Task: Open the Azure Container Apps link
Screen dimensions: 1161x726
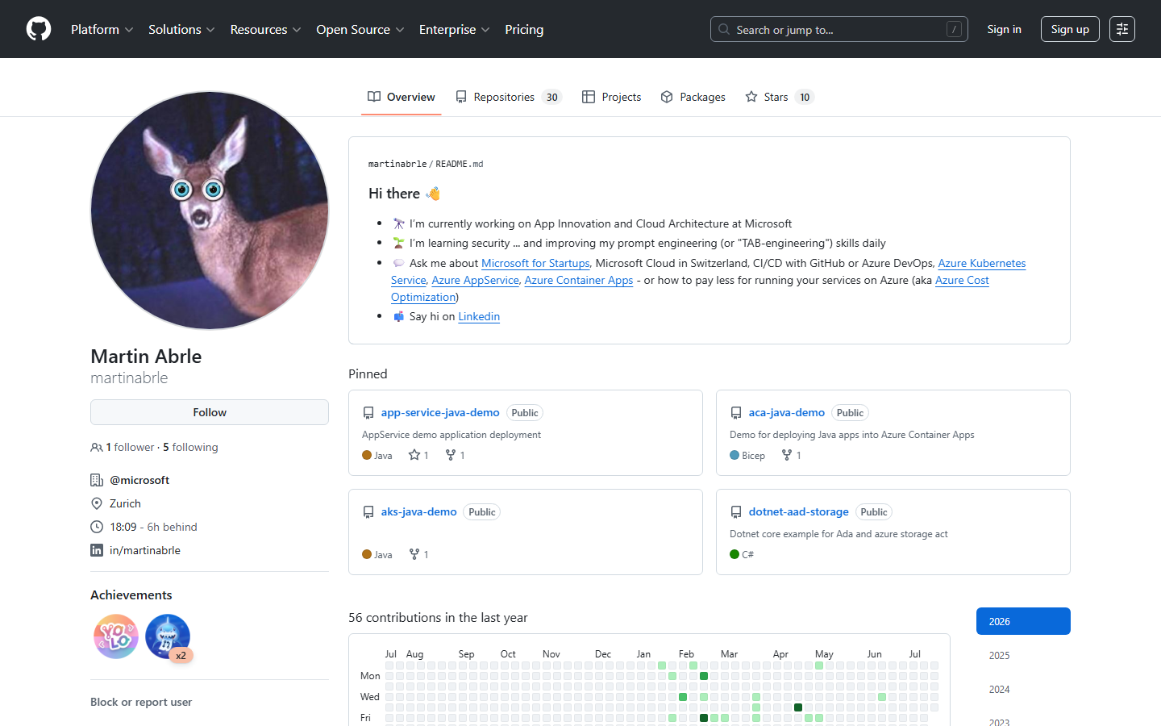Action: tap(579, 280)
